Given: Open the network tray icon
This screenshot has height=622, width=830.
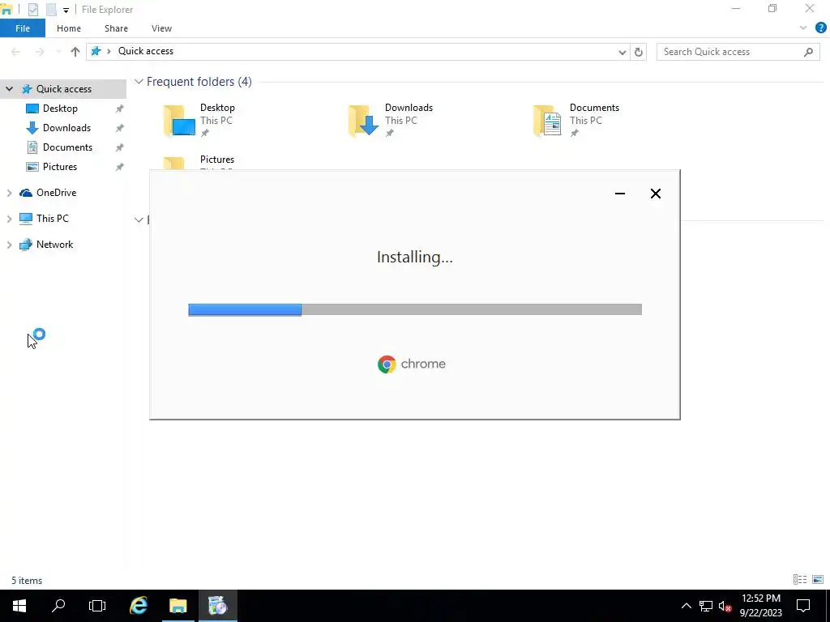Looking at the screenshot, I should click(706, 606).
